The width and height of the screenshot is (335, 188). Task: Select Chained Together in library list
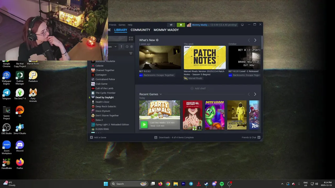pos(105,70)
